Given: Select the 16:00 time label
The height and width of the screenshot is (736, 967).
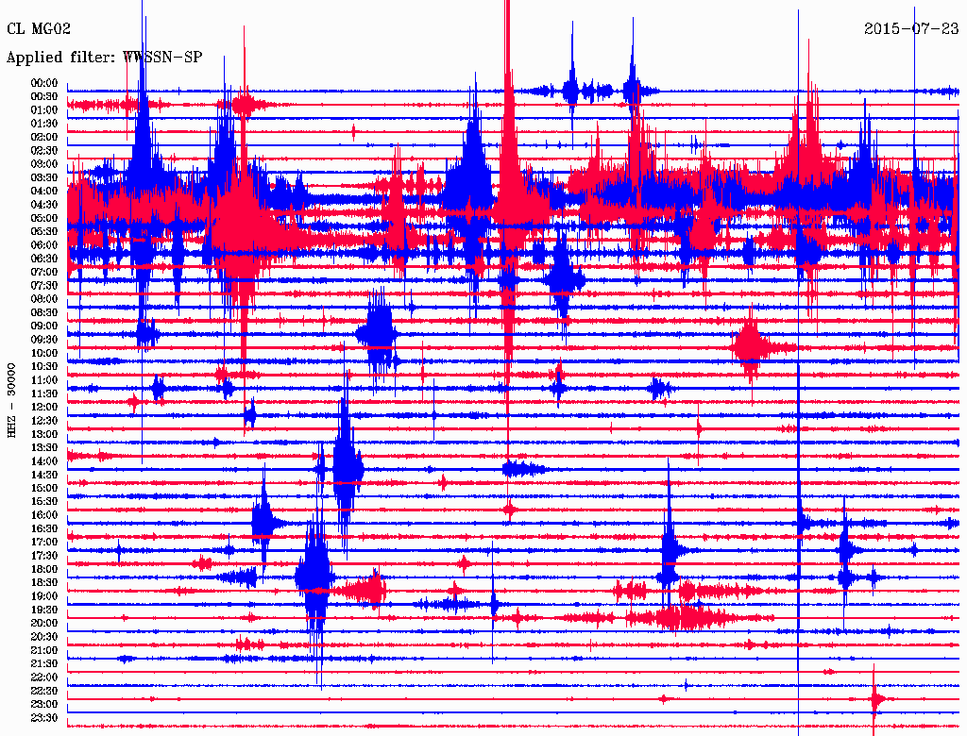Looking at the screenshot, I should [44, 515].
